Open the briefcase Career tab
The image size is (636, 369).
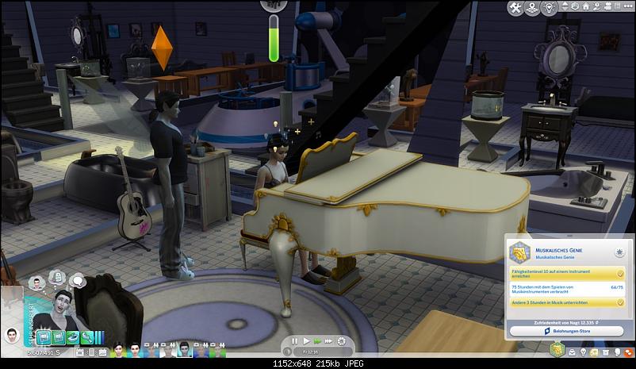tap(572, 353)
